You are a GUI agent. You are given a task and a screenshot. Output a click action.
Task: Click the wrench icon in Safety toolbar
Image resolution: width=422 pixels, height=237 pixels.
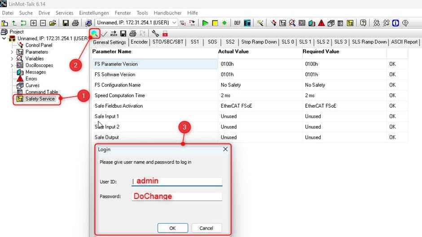[155, 34]
